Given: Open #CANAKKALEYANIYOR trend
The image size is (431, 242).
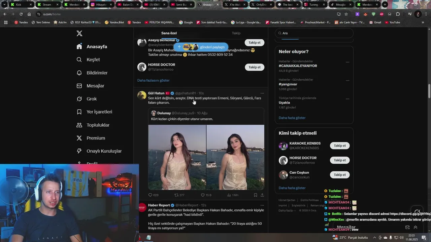Looking at the screenshot, I should [298, 66].
